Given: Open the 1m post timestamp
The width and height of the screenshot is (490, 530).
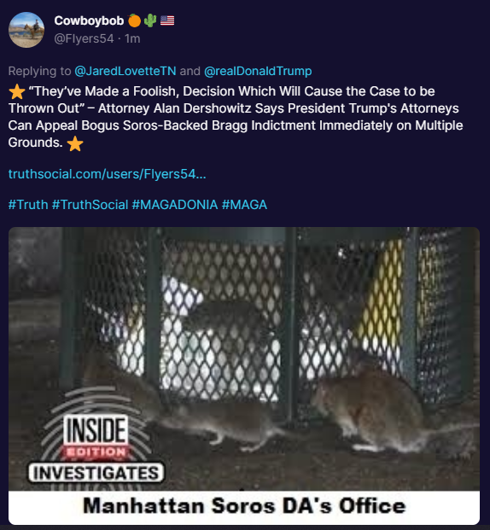Looking at the screenshot, I should (132, 38).
